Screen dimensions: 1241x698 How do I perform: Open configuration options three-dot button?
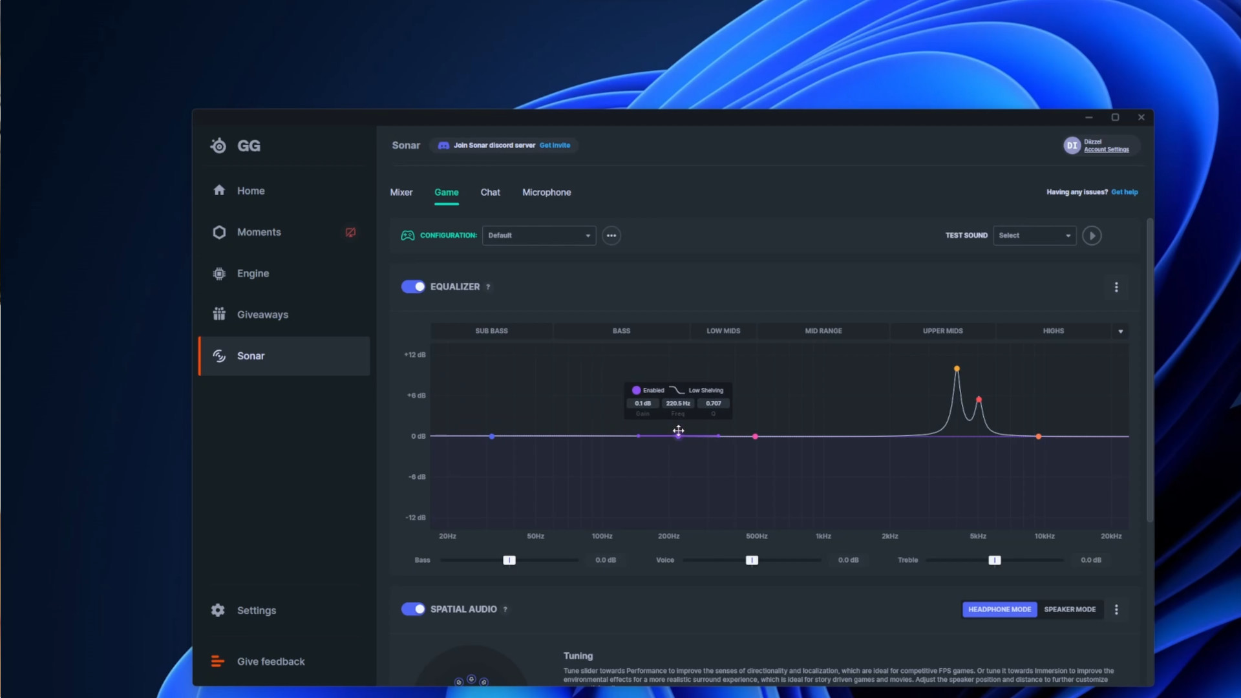click(611, 235)
